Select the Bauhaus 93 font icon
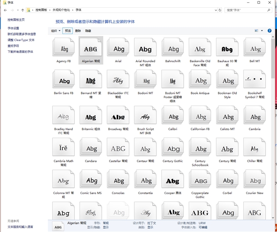Image resolution: width=277 pixels, height=232 pixels. tap(227, 48)
